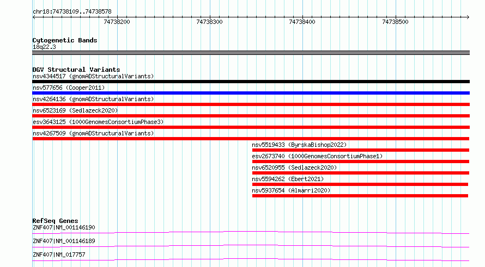The height and width of the screenshot is (267, 485).
Task: Open nsv4267509 gnomADStructuralVariants label
Action: pos(93,133)
